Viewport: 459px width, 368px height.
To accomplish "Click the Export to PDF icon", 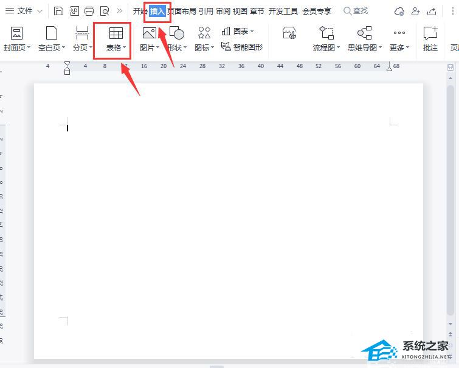I will (x=74, y=11).
